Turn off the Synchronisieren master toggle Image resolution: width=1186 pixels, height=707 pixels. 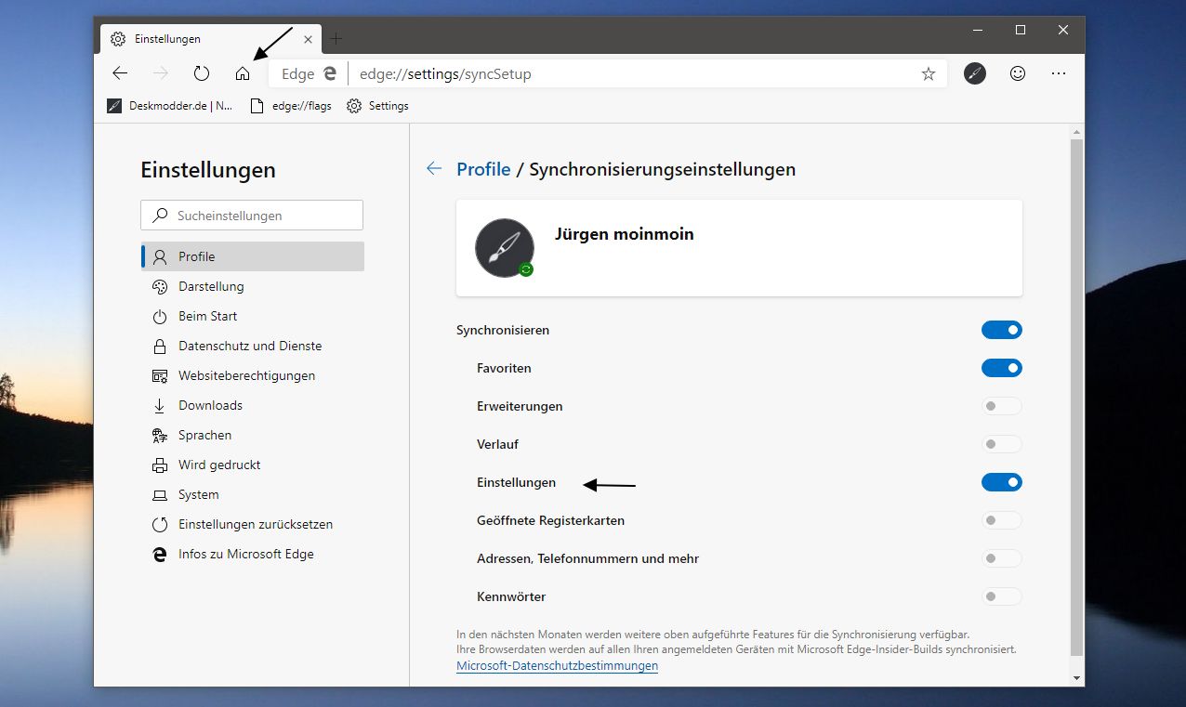(x=1002, y=330)
